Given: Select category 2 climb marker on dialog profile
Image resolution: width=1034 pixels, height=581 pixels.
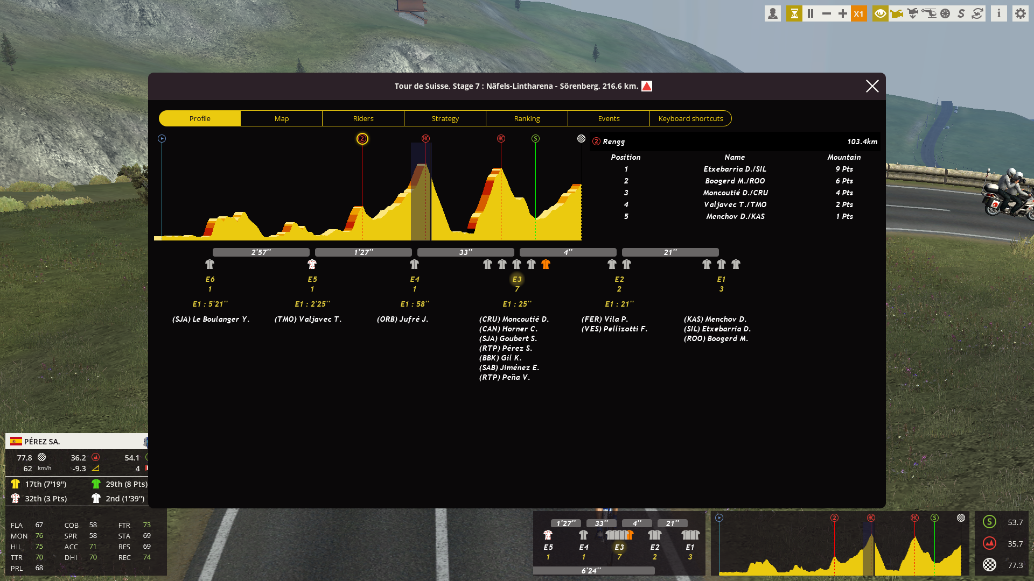Looking at the screenshot, I should pyautogui.click(x=362, y=139).
